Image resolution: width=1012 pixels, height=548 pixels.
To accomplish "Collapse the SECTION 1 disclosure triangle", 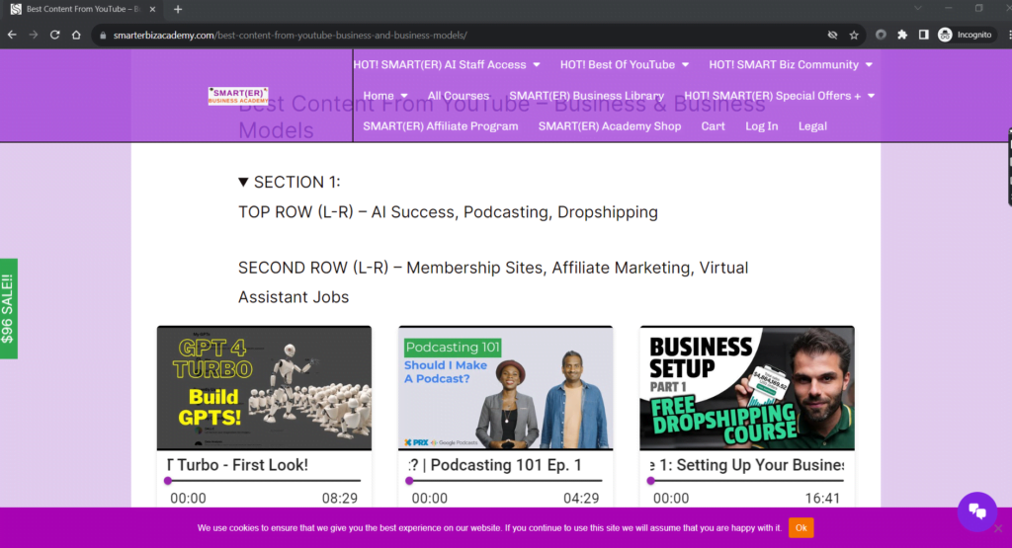I will (x=244, y=183).
